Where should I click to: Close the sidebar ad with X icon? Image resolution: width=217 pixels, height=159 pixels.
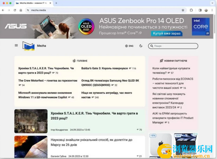click(197, 134)
